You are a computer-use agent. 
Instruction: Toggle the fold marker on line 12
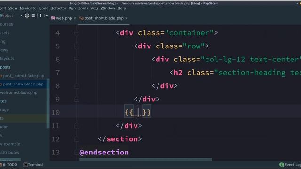click(x=77, y=139)
